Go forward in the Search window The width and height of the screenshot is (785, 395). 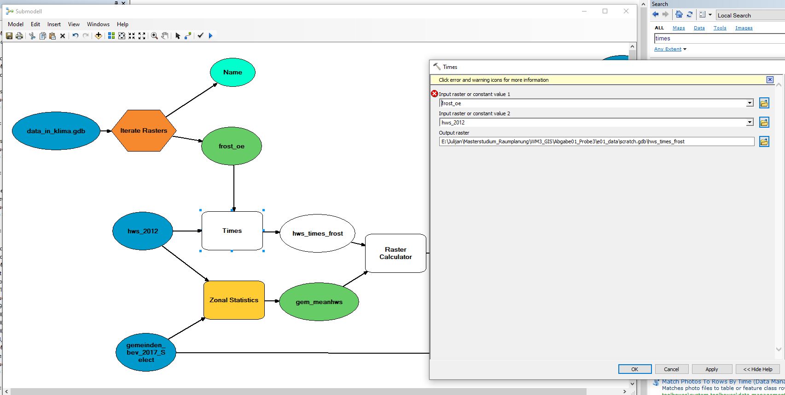point(665,15)
